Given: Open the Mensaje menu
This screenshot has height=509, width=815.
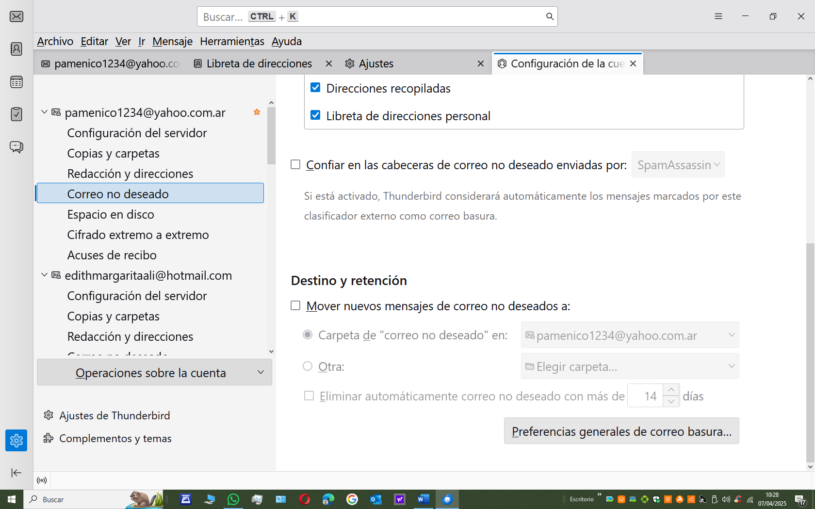Looking at the screenshot, I should (x=172, y=41).
